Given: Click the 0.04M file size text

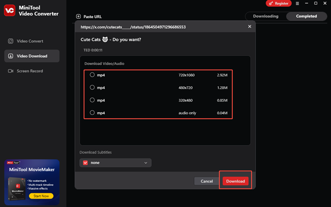Looking at the screenshot, I should pos(222,113).
